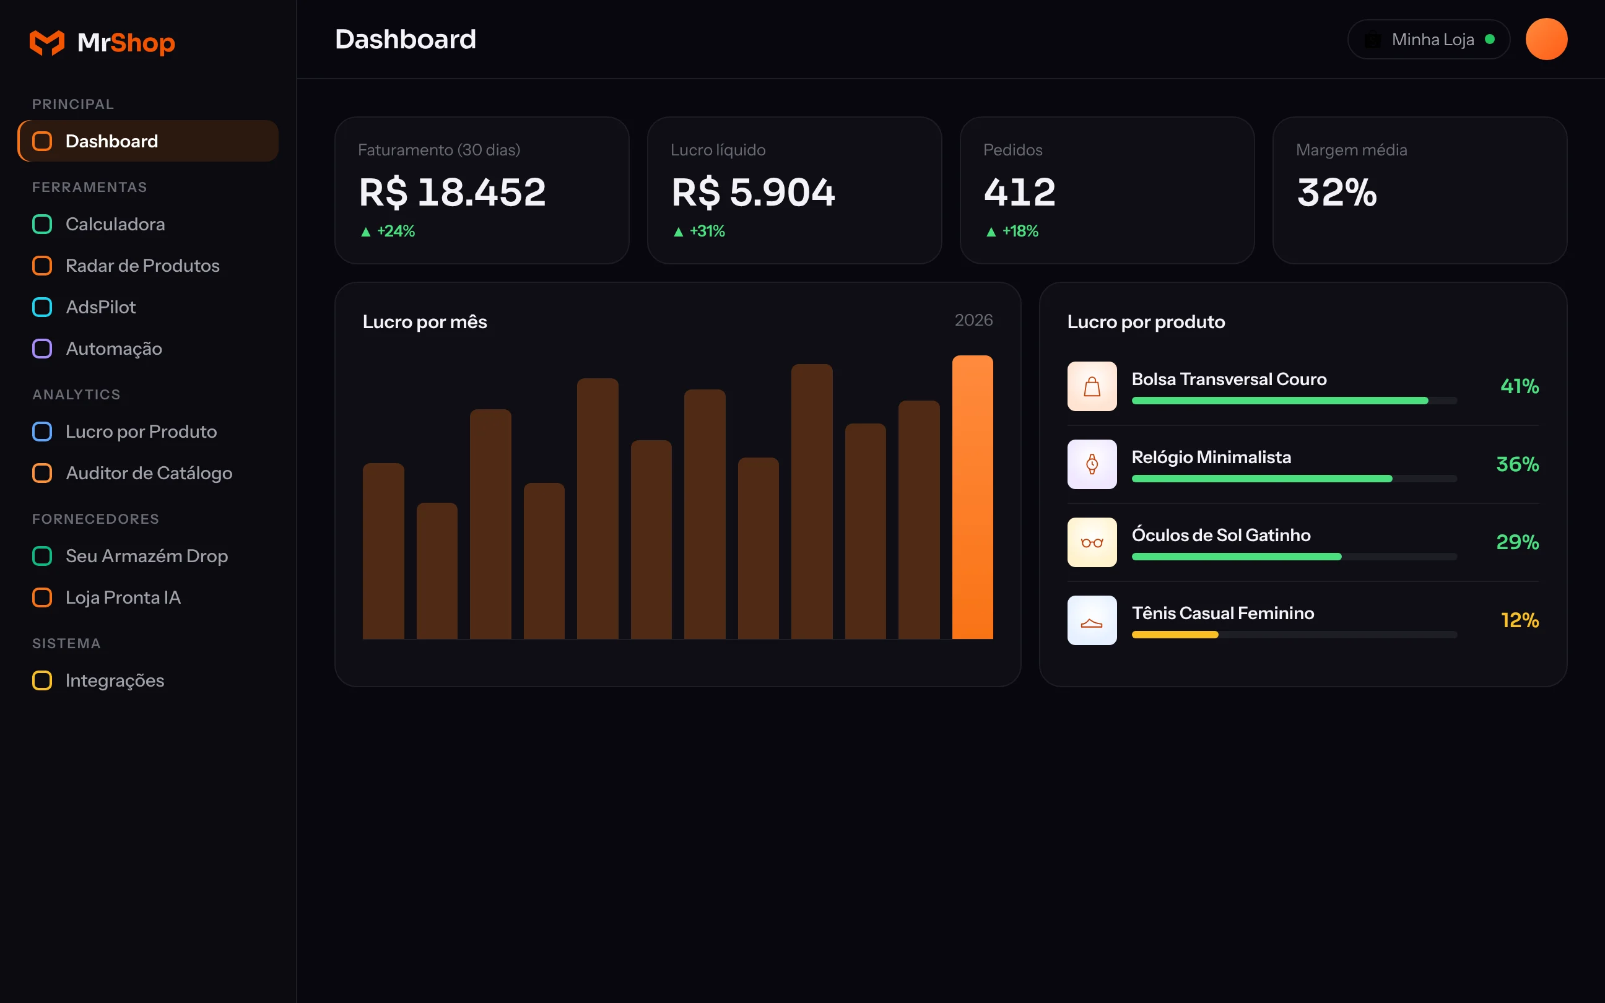
Task: Click the +24% growth indicator
Action: point(388,231)
